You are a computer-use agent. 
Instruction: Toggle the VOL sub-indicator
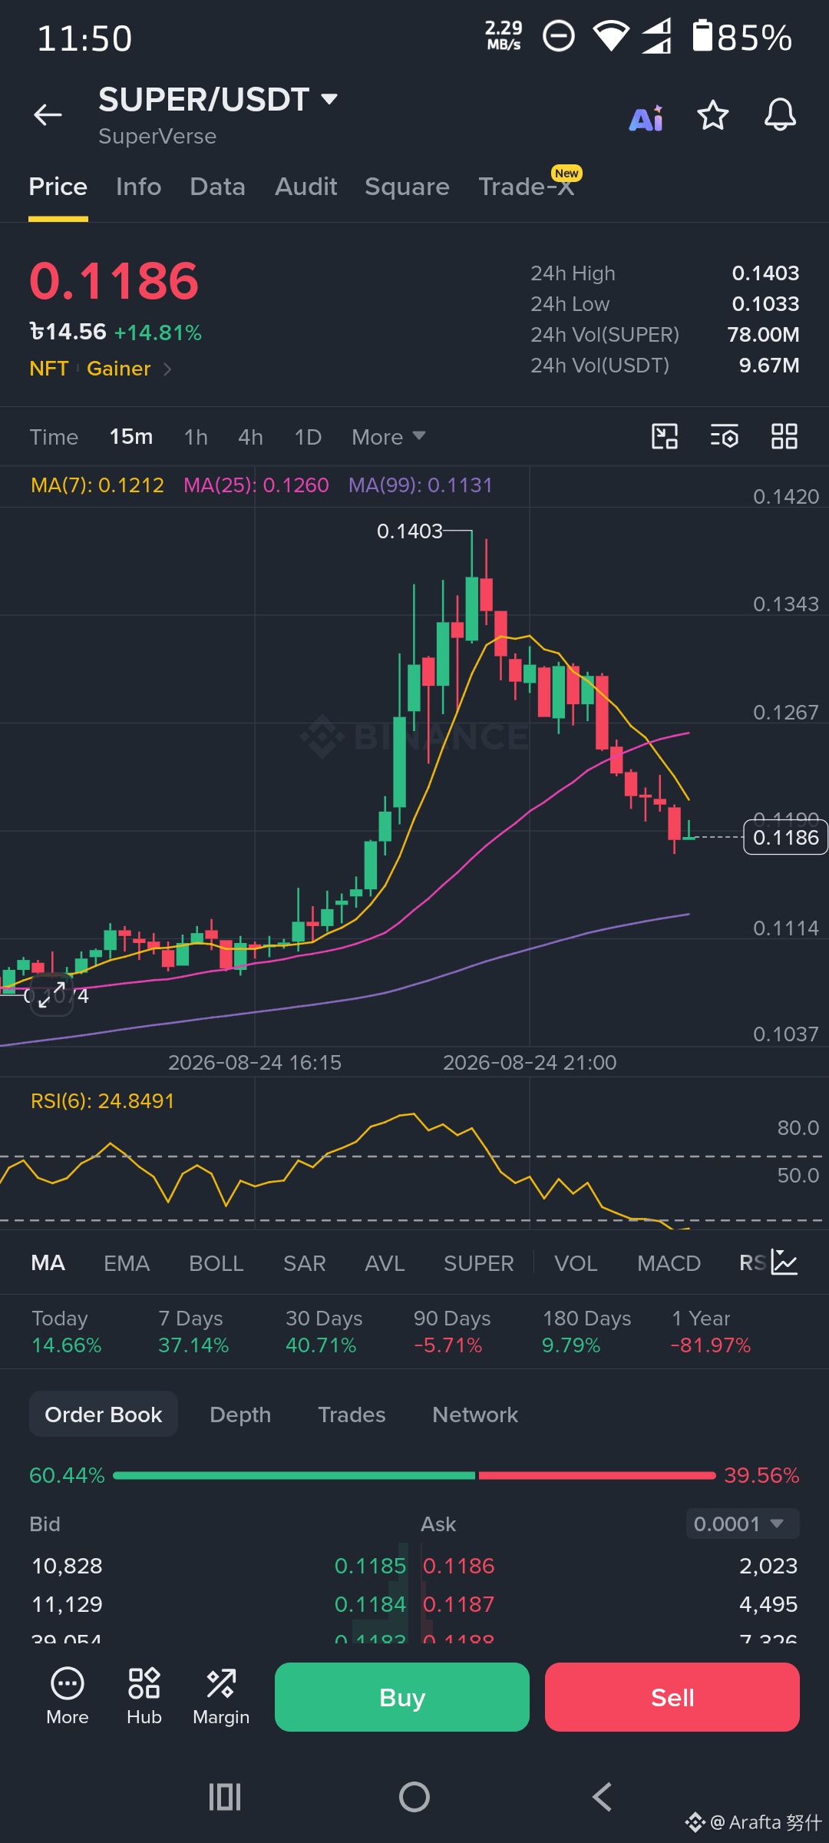point(576,1263)
